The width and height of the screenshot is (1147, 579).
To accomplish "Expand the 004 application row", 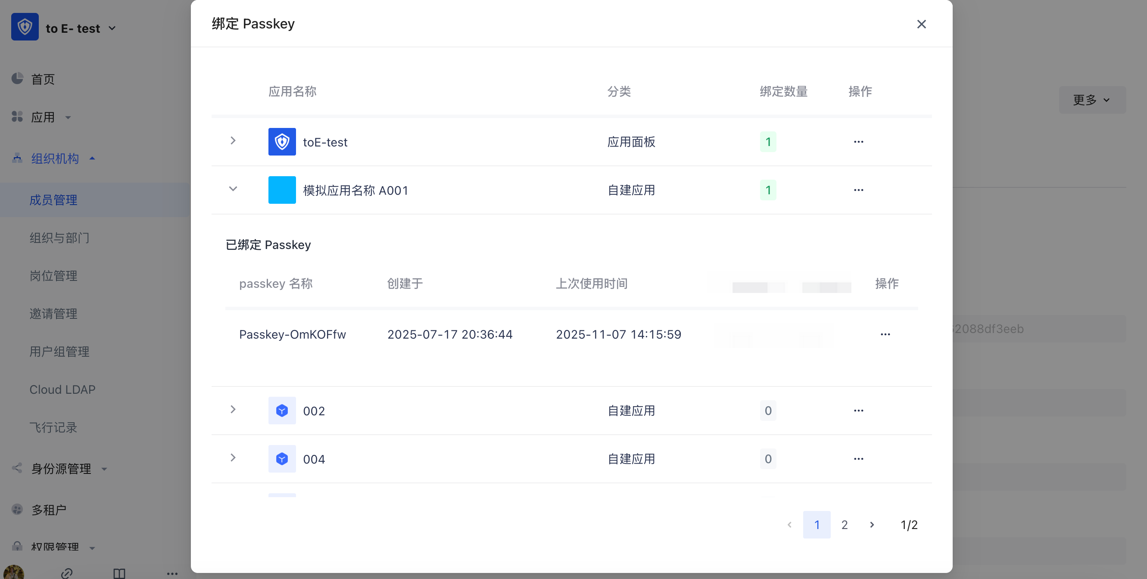I will (x=233, y=458).
